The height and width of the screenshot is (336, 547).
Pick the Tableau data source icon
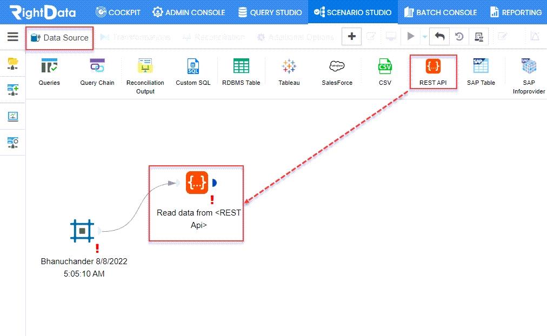tap(289, 67)
